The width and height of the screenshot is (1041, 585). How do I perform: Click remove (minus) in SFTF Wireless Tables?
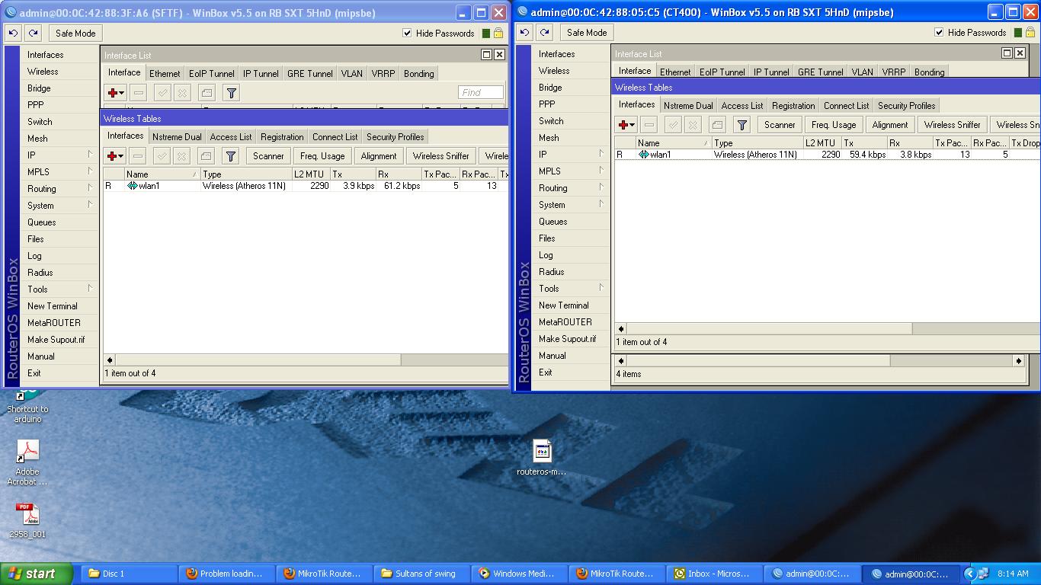pyautogui.click(x=137, y=156)
